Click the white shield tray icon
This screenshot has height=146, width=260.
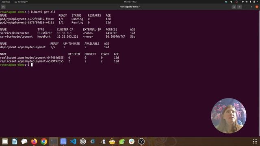coord(231,2)
